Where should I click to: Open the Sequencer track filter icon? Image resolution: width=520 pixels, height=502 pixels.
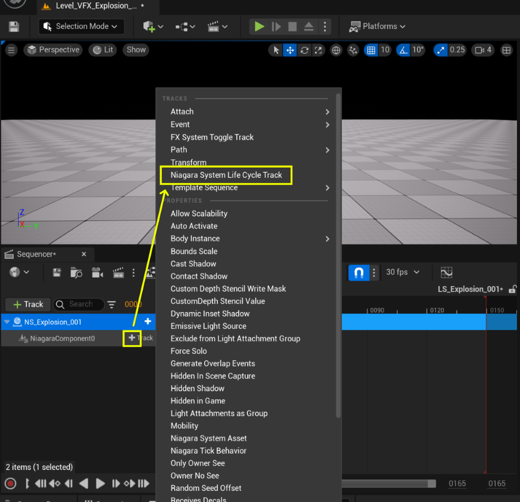pyautogui.click(x=112, y=304)
